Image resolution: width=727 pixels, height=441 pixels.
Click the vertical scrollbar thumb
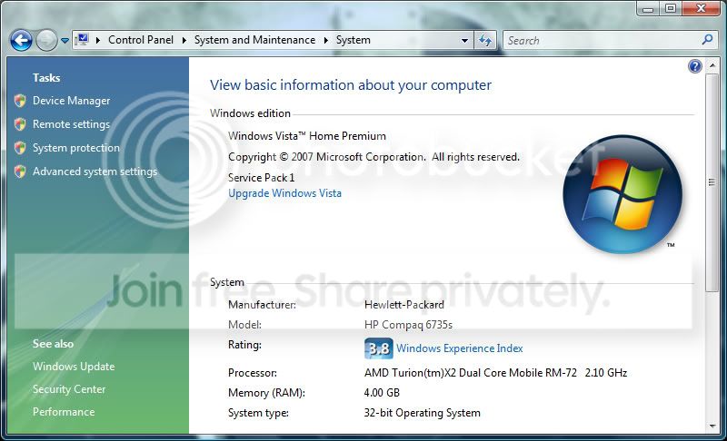click(x=712, y=182)
